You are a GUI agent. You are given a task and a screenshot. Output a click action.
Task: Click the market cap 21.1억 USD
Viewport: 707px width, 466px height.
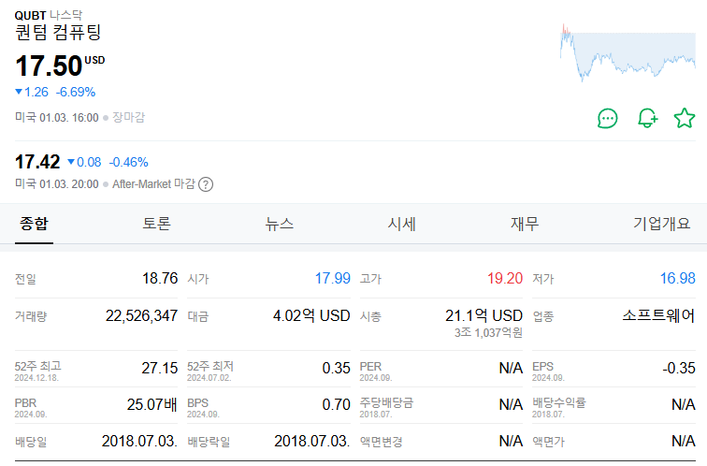483,315
